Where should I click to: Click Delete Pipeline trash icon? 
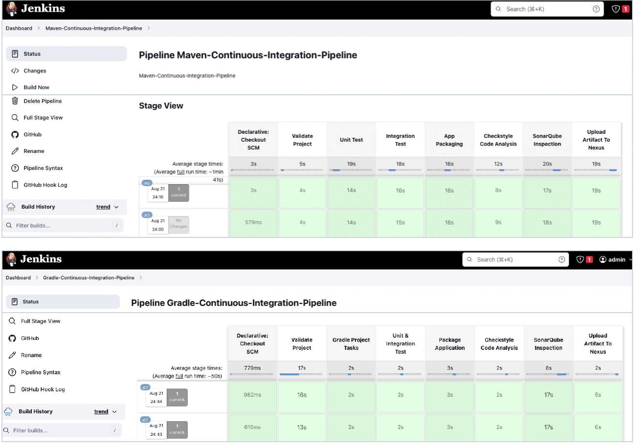coord(15,101)
